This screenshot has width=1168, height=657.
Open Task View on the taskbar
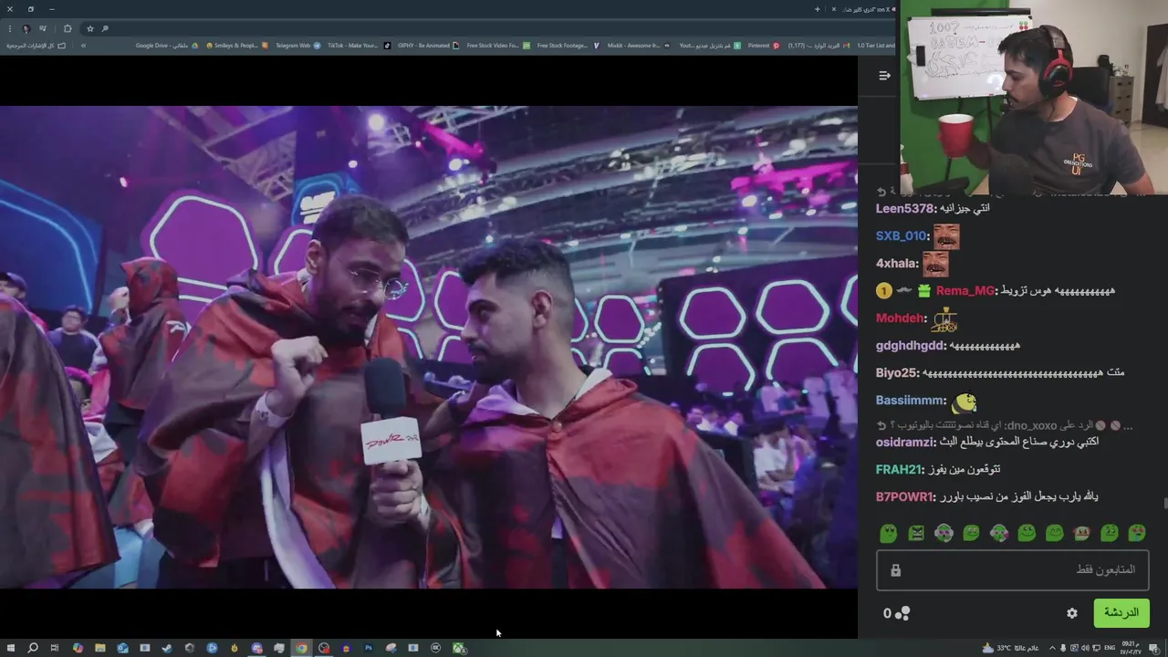pos(55,648)
